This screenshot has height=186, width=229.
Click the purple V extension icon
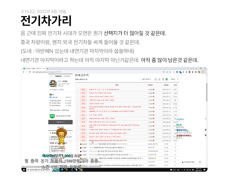click(x=183, y=72)
